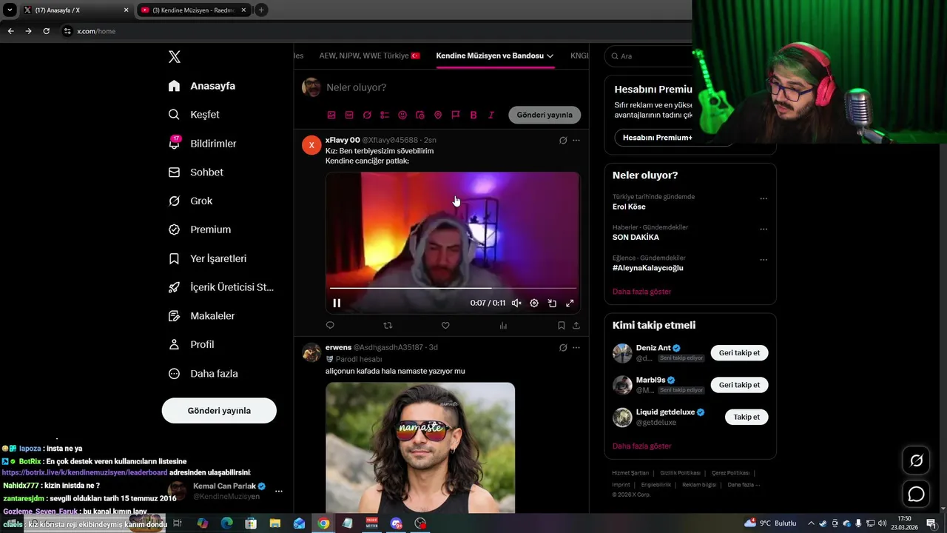Open the namaste photo in erwens post

point(420,448)
